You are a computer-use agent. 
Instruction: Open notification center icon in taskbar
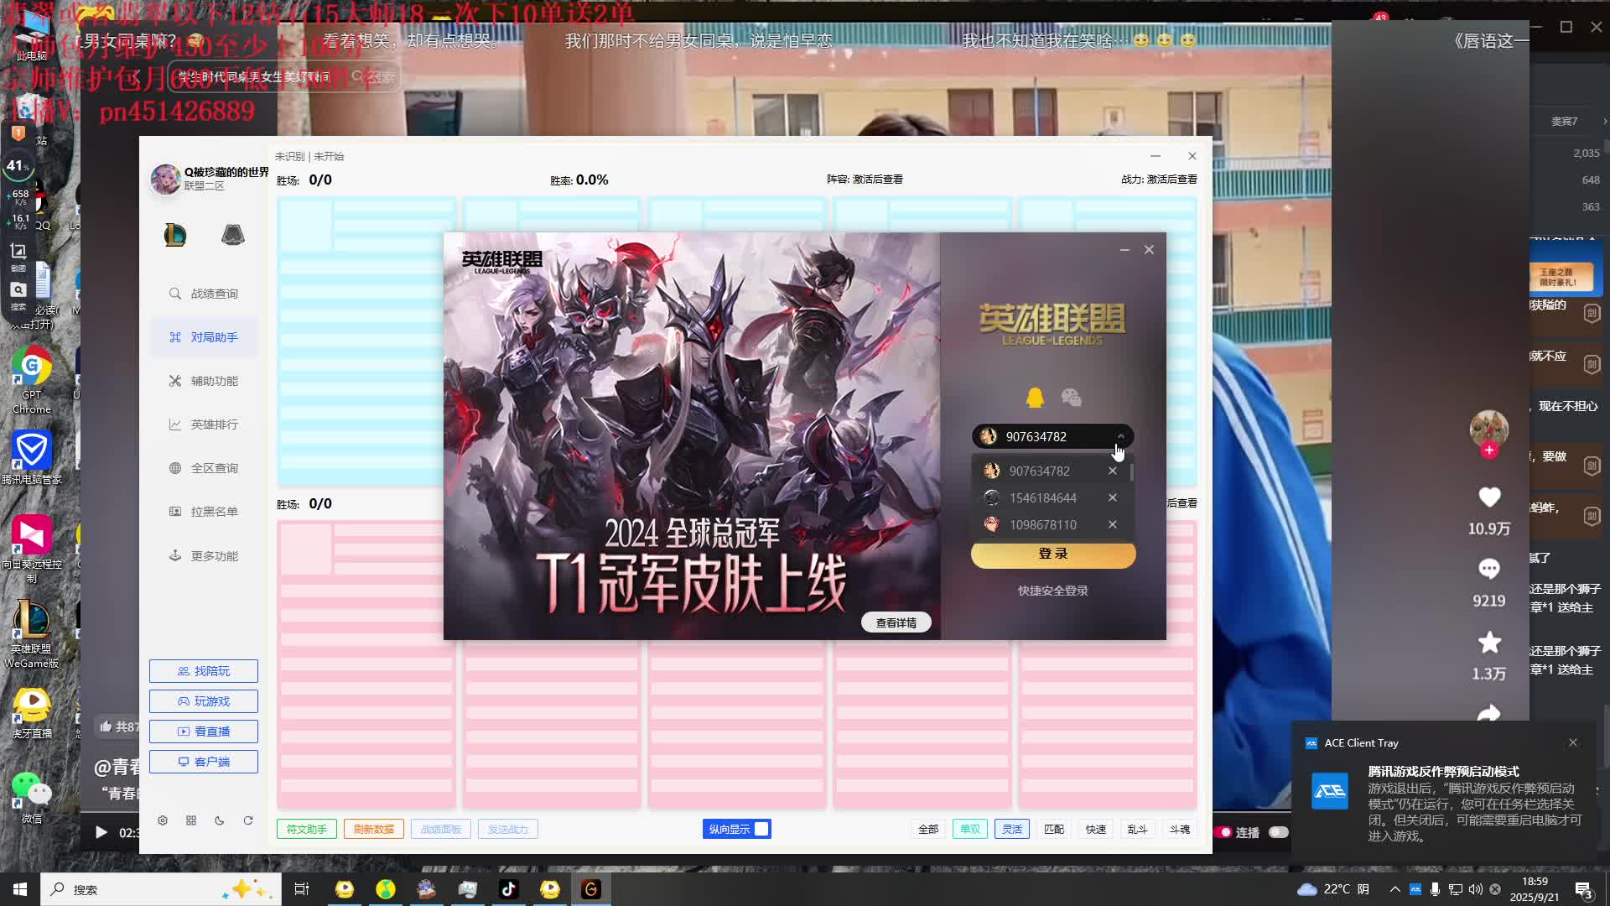pyautogui.click(x=1583, y=889)
